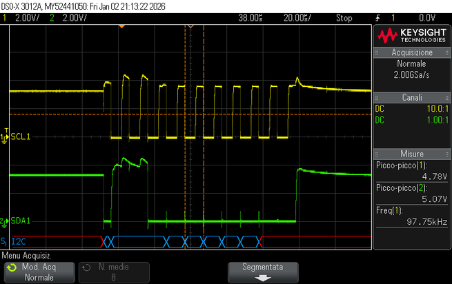Select channel 1 scale 2.00V/ readout
This screenshot has height=284, width=452.
pos(27,18)
